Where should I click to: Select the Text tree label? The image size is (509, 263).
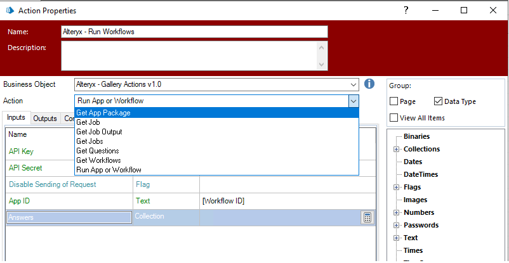click(411, 238)
